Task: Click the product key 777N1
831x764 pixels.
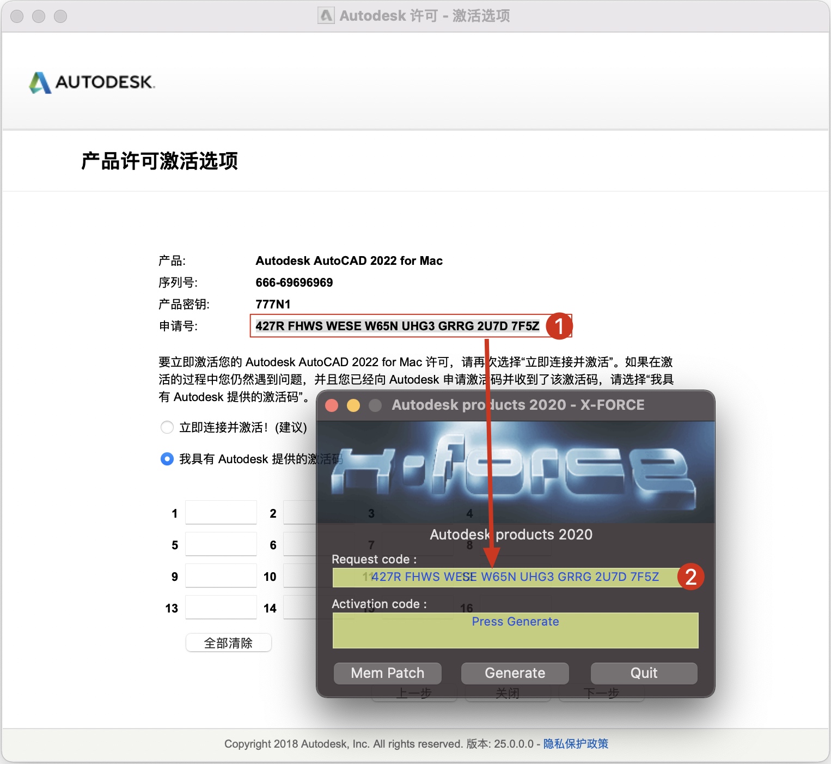Action: click(273, 304)
